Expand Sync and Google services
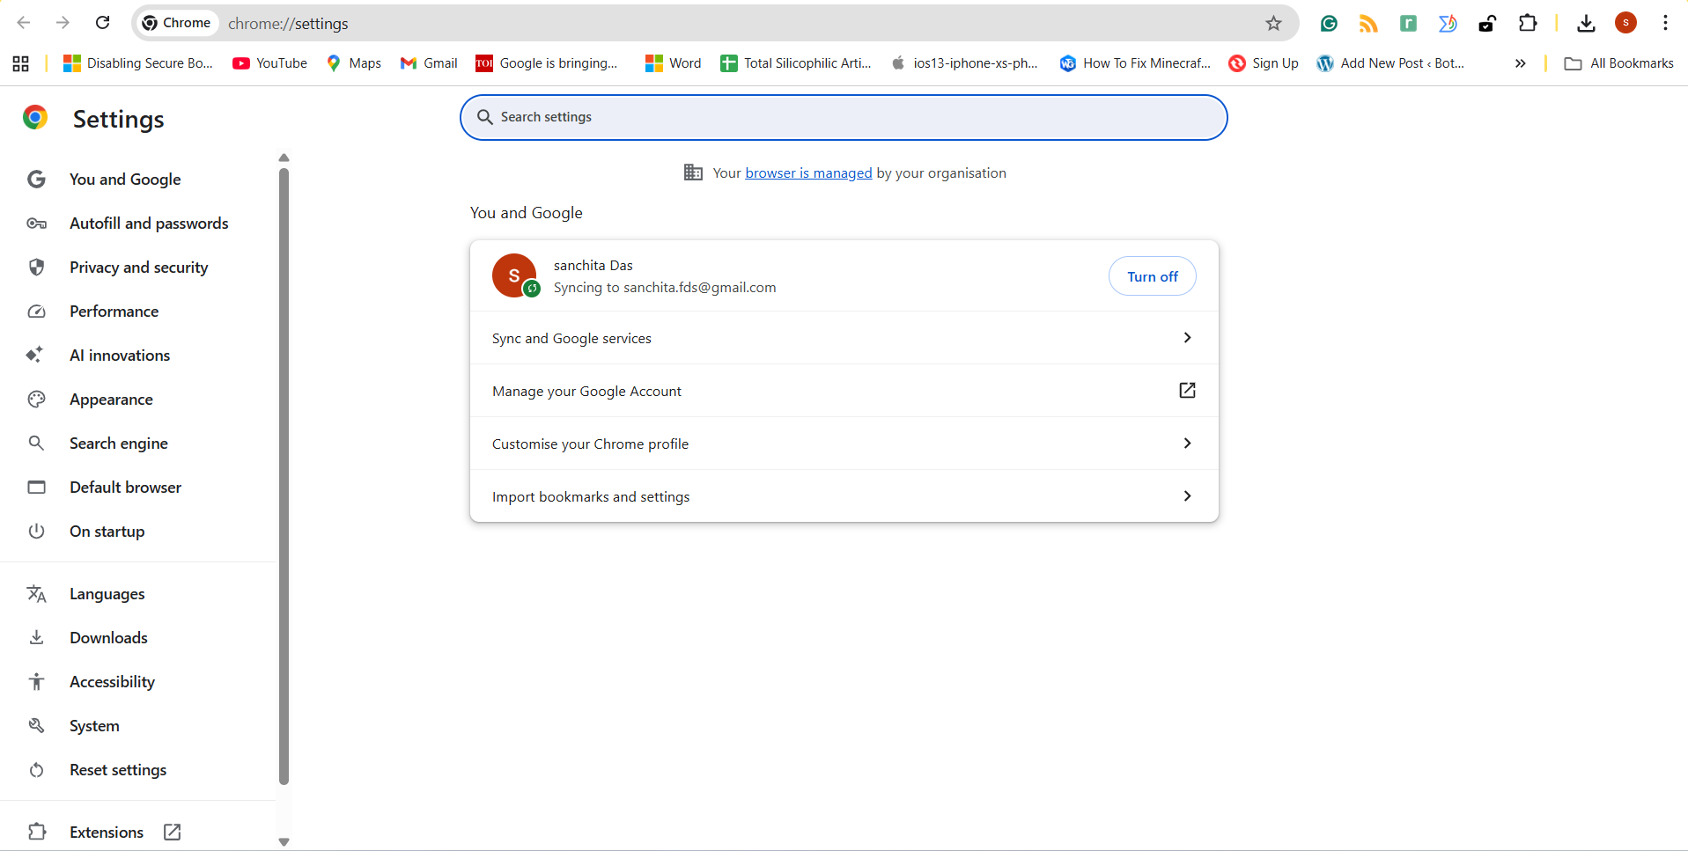 [x=844, y=338]
